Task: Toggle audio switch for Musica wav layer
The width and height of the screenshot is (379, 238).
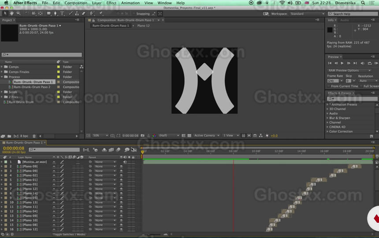Action: (125, 162)
